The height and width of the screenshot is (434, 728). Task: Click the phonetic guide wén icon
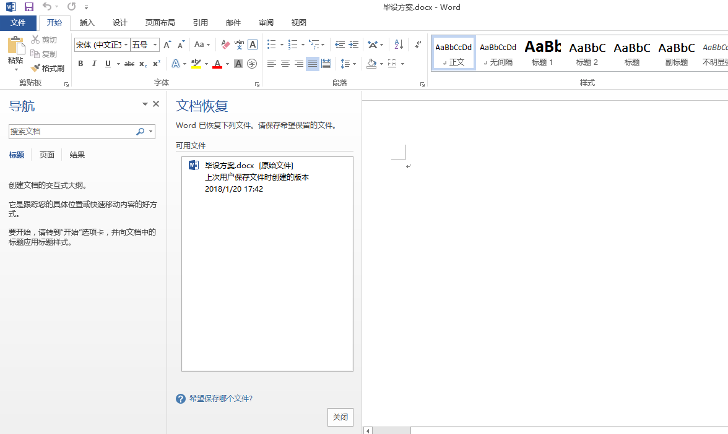[x=239, y=45]
